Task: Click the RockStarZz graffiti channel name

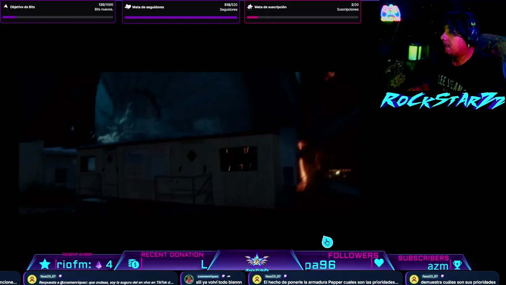Action: (x=442, y=101)
